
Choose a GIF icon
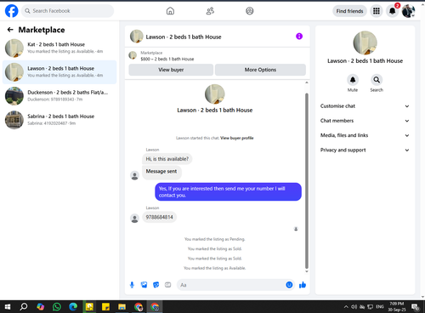[x=168, y=285]
